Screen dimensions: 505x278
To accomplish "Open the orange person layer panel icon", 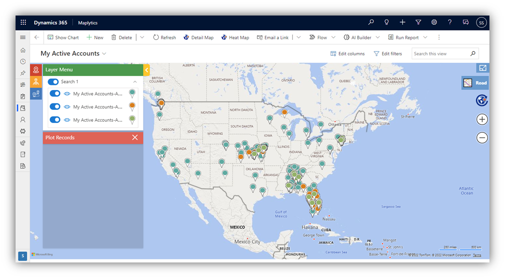I will pyautogui.click(x=36, y=82).
